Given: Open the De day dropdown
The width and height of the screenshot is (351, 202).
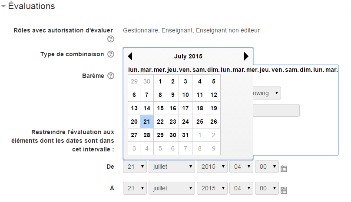Looking at the screenshot, I should pyautogui.click(x=135, y=167).
